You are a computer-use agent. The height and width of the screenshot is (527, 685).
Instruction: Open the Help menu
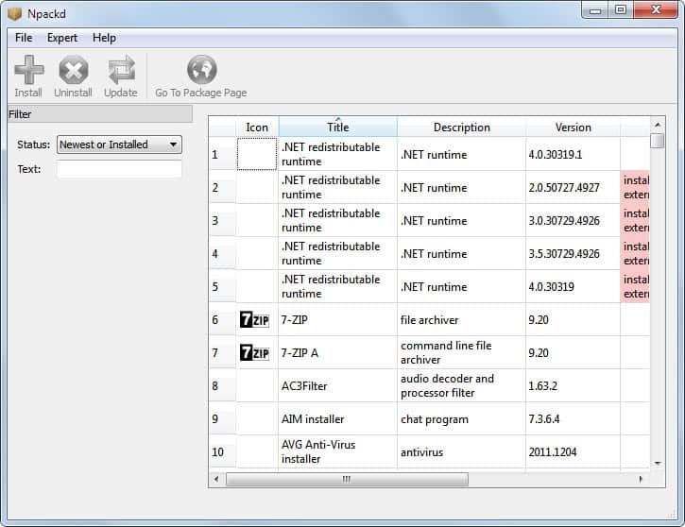click(104, 38)
